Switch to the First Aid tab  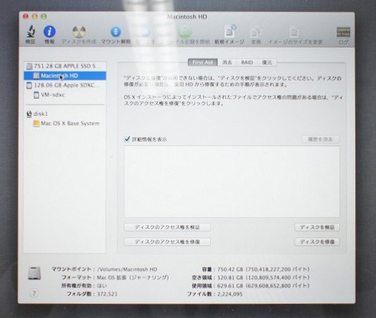coord(202,63)
